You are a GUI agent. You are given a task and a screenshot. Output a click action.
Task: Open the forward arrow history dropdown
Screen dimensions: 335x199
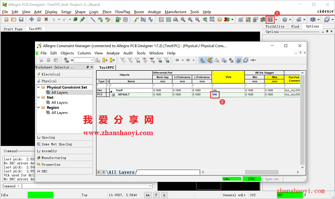pyautogui.click(x=194, y=60)
